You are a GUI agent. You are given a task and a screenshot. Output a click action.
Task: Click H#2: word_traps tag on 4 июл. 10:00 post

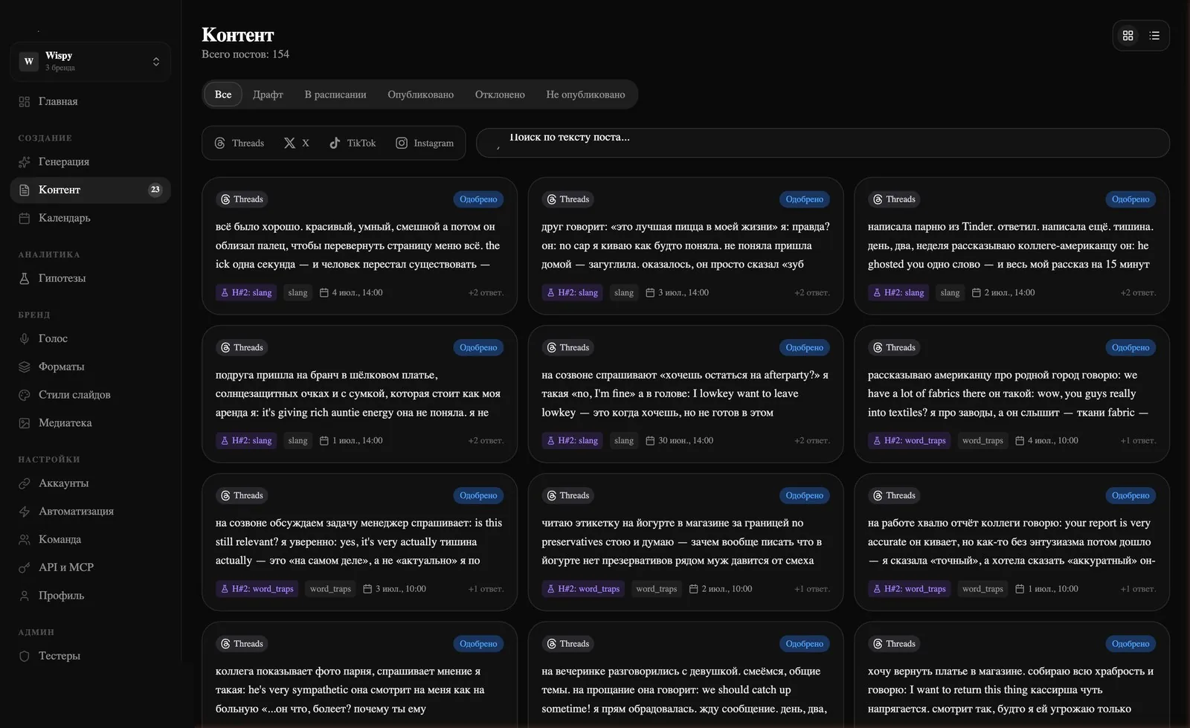click(x=909, y=441)
